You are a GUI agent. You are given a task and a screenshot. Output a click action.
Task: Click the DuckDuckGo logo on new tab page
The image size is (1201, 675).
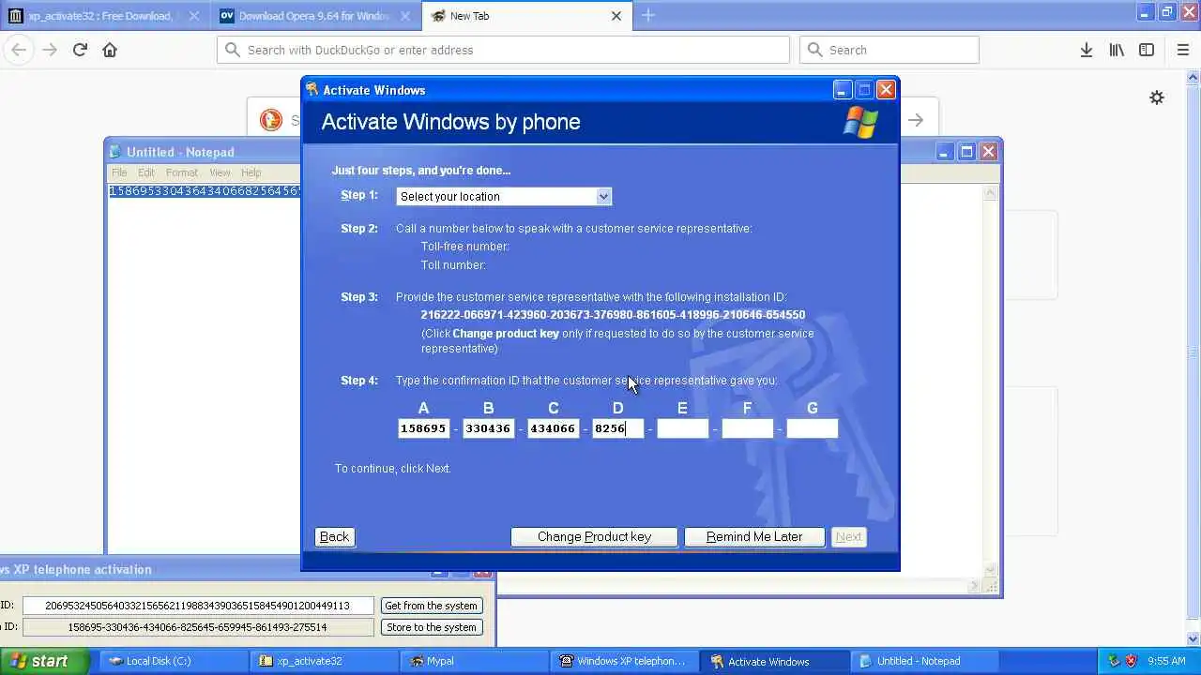pyautogui.click(x=270, y=120)
